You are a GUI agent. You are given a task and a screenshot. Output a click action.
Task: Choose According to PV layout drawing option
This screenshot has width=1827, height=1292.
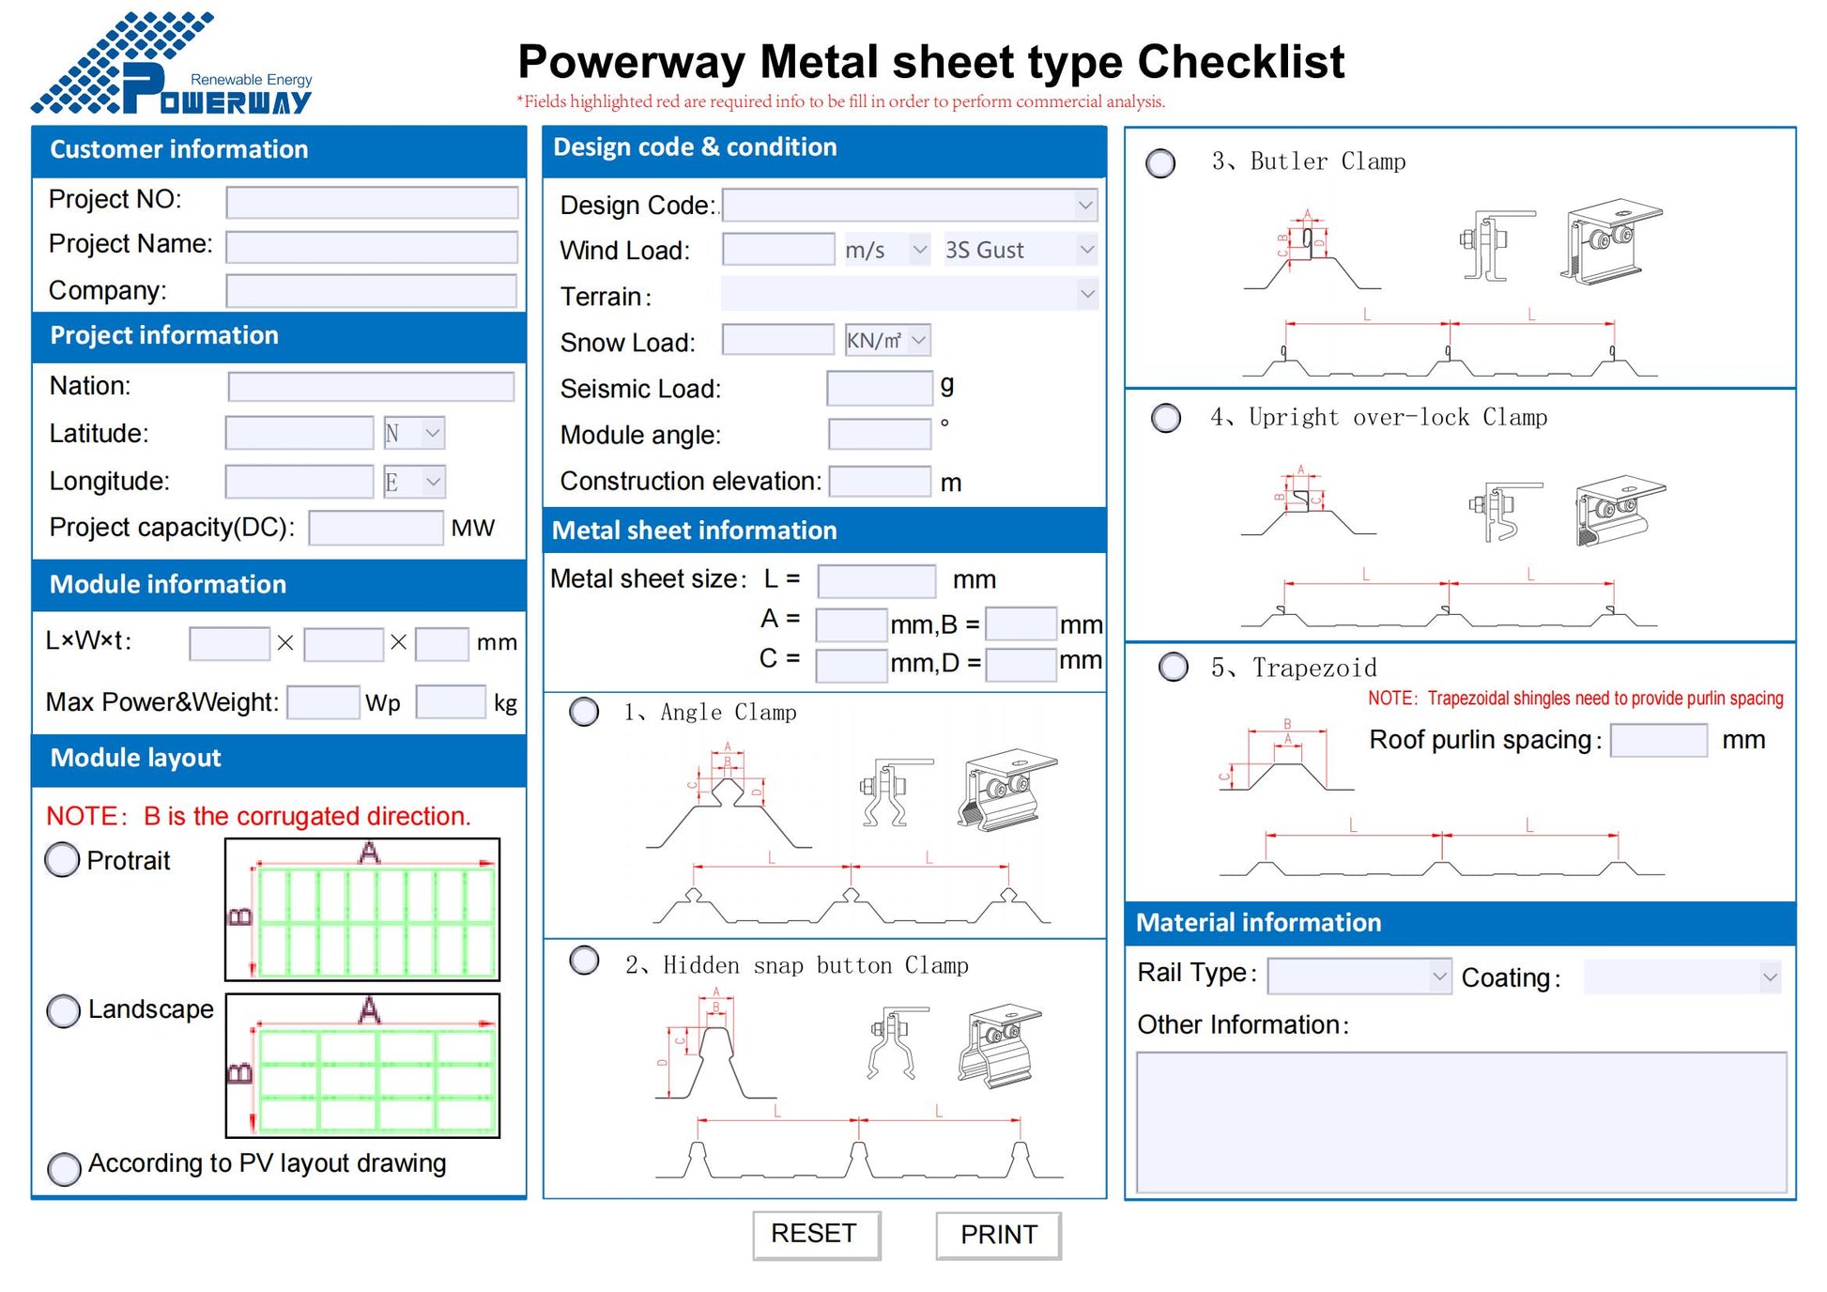coord(64,1168)
